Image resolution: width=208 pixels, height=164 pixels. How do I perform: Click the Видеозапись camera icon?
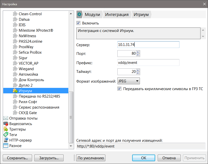6,124
